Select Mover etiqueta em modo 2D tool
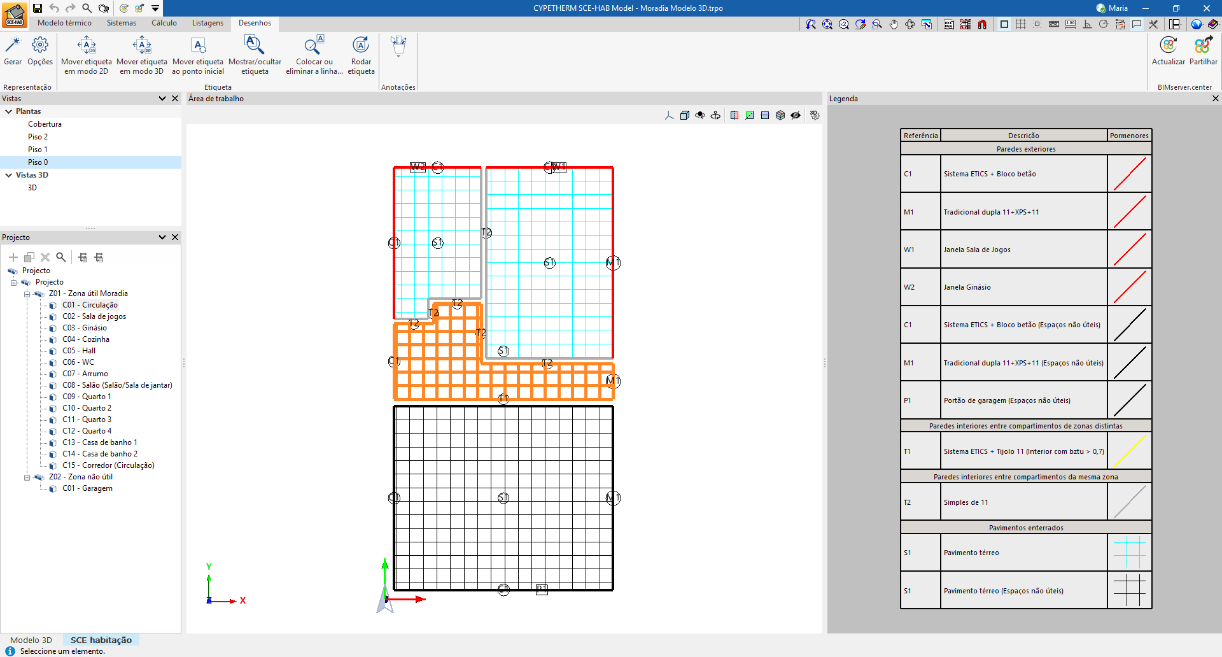The height and width of the screenshot is (657, 1222). [87, 46]
